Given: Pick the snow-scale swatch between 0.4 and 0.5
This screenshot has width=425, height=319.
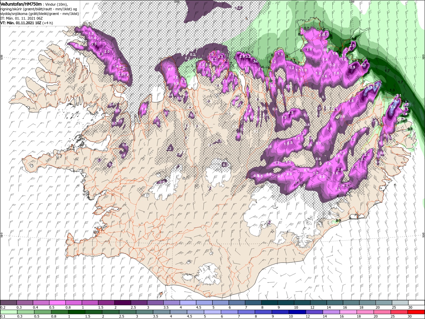Looking at the screenshot, I should point(41,302).
